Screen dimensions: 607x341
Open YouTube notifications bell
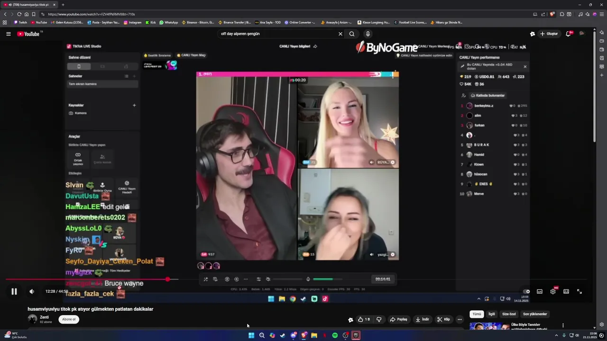coord(568,34)
